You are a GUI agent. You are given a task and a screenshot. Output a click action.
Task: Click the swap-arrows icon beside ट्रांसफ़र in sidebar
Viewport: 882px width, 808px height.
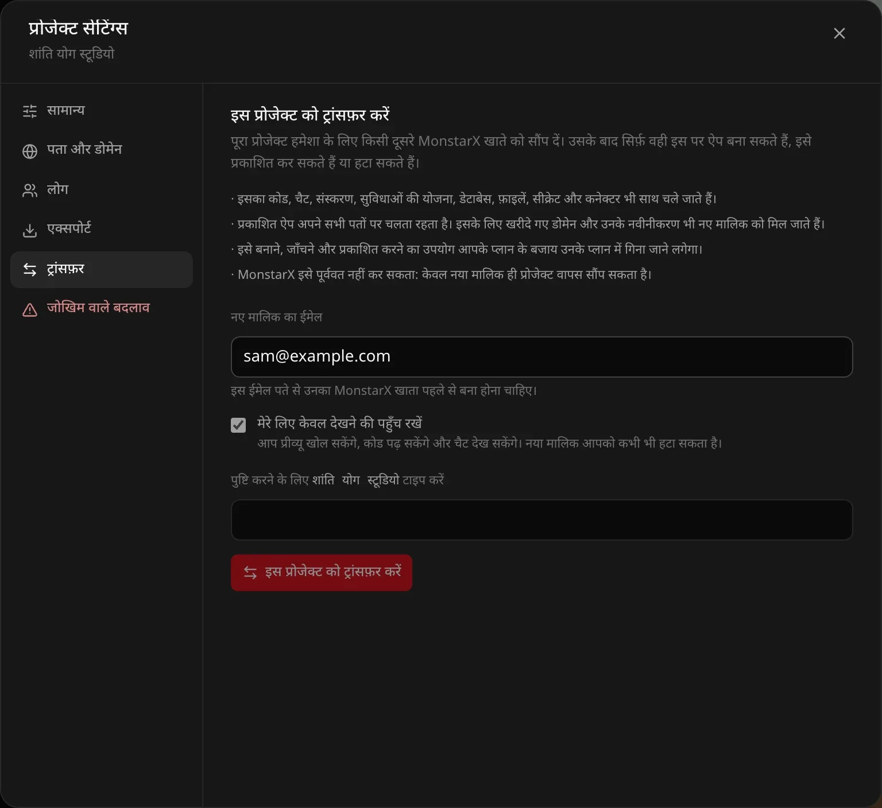point(30,269)
